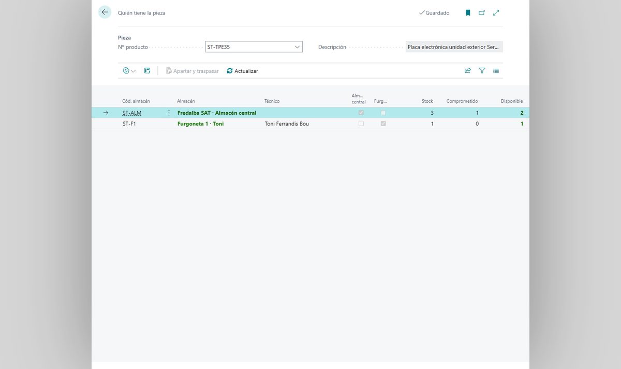Click the Disponible column header
The image size is (621, 369).
pos(512,101)
